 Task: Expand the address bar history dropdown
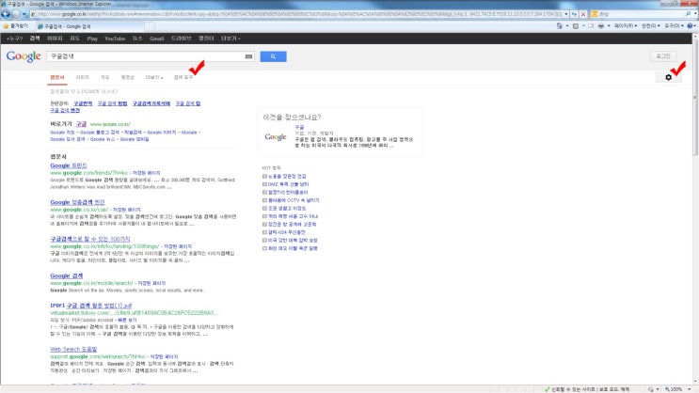pos(566,14)
